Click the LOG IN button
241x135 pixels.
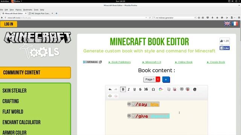pos(9,24)
